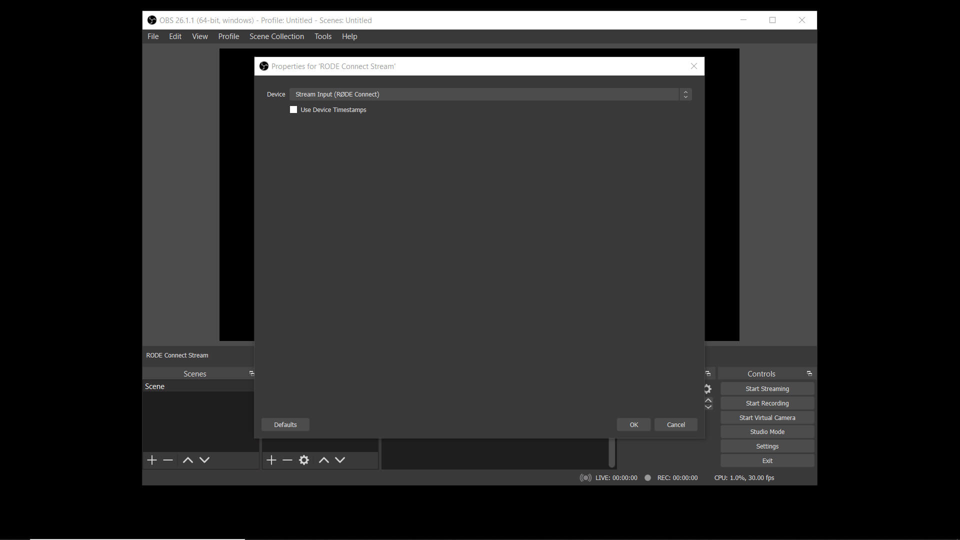This screenshot has width=960, height=540.
Task: Open the Scene Collection menu
Action: (x=276, y=36)
